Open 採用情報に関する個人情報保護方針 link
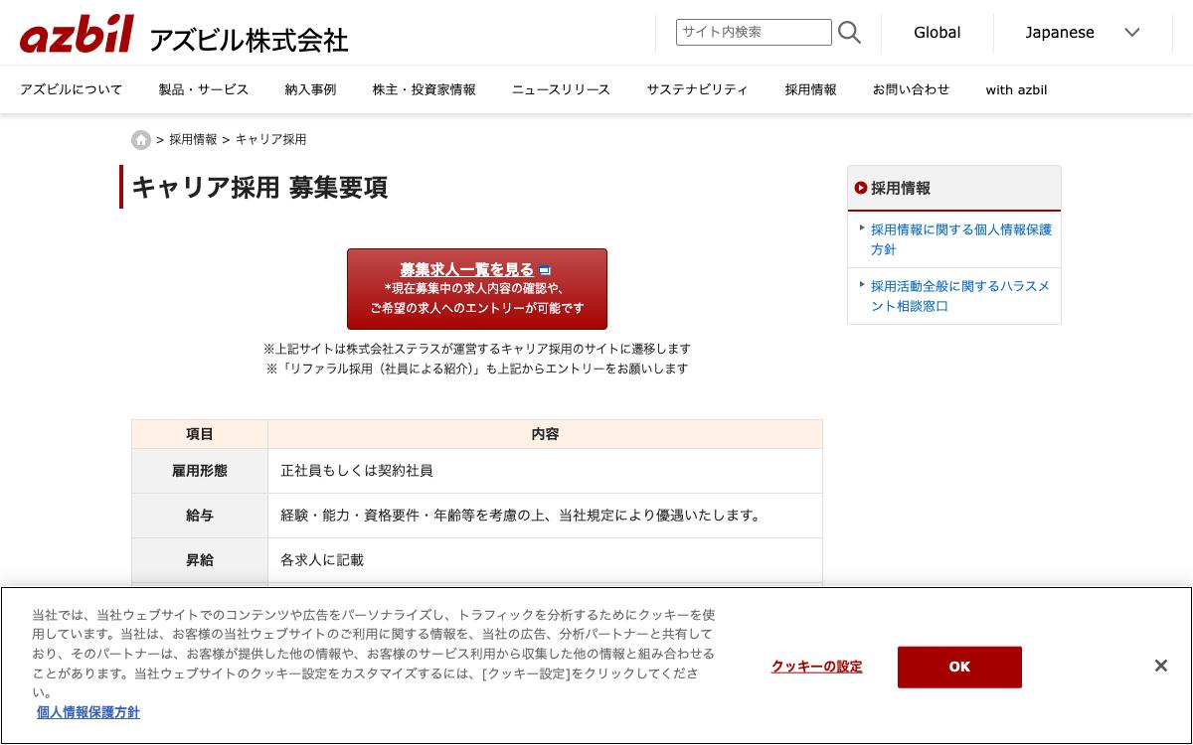 [960, 239]
